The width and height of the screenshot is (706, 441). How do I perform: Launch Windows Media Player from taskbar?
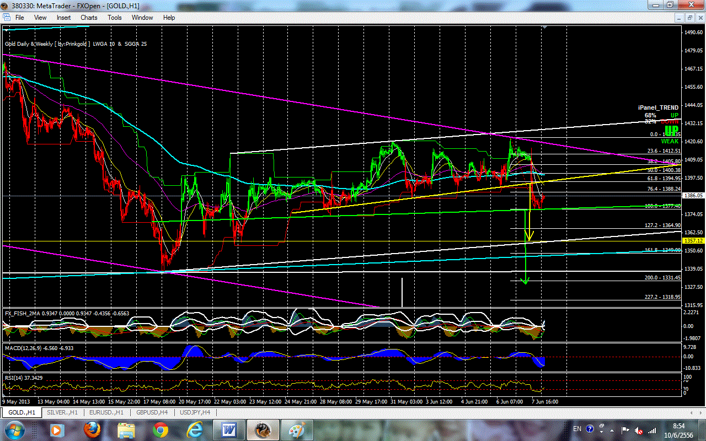pos(56,429)
